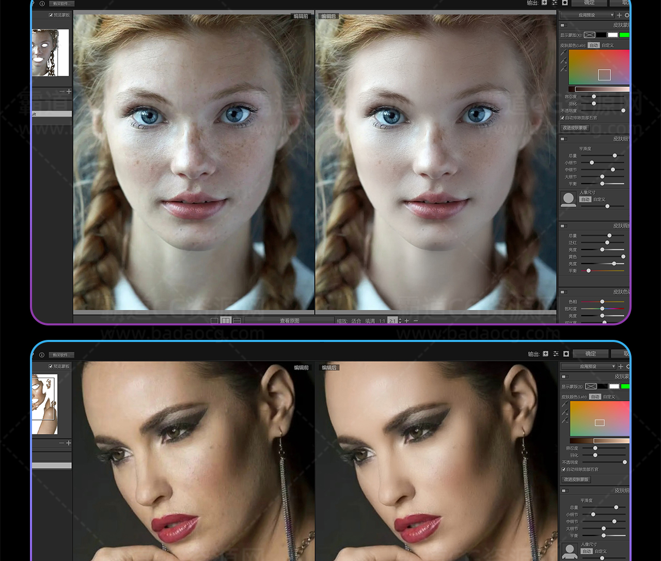Select the eyedropper-minus tool in brunette window
The height and width of the screenshot is (561, 661).
click(x=565, y=421)
